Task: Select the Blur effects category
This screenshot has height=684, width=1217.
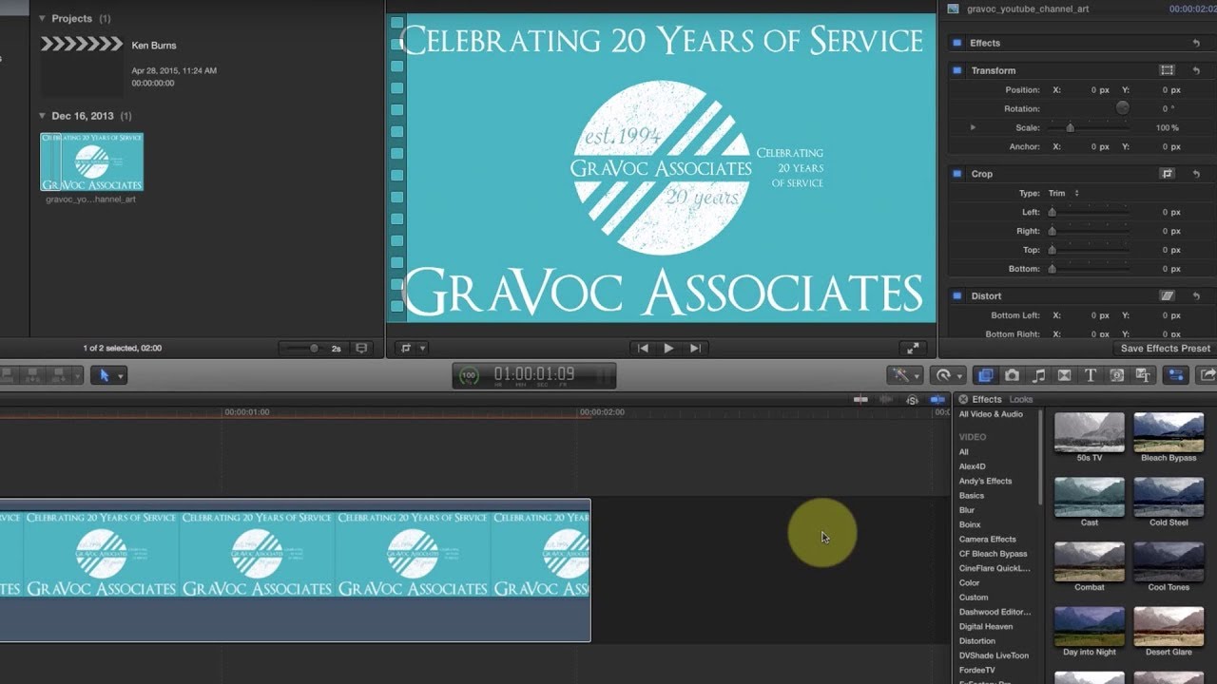Action: [x=967, y=510]
